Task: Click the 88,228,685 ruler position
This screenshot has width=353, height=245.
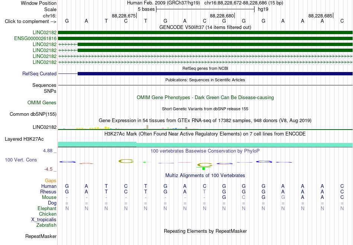Action: (x=320, y=16)
